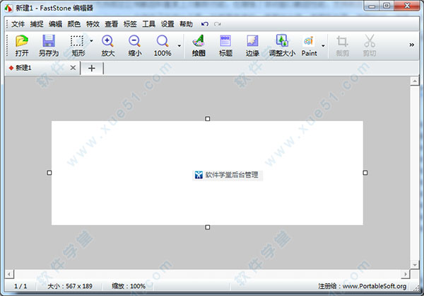Open the 标签 (Tab) menu
This screenshot has height=296, width=424.
[x=130, y=24]
